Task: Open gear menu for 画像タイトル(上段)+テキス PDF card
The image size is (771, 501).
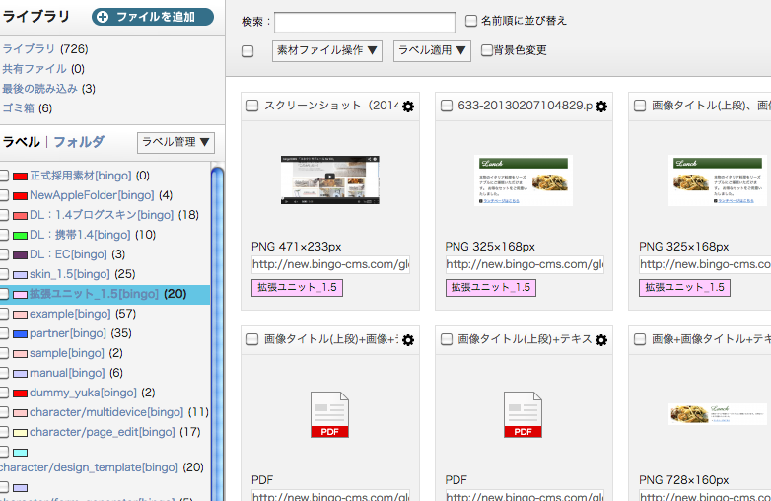Action: coord(601,339)
